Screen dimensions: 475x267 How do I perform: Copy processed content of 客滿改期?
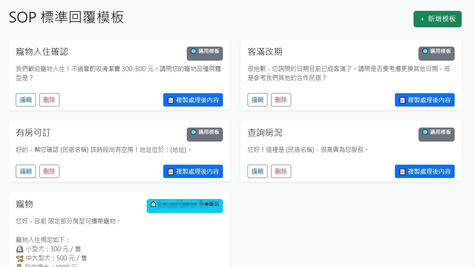[425, 100]
